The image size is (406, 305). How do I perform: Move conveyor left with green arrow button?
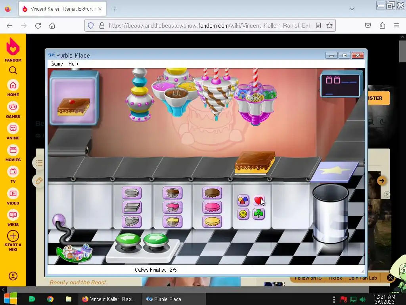128,240
